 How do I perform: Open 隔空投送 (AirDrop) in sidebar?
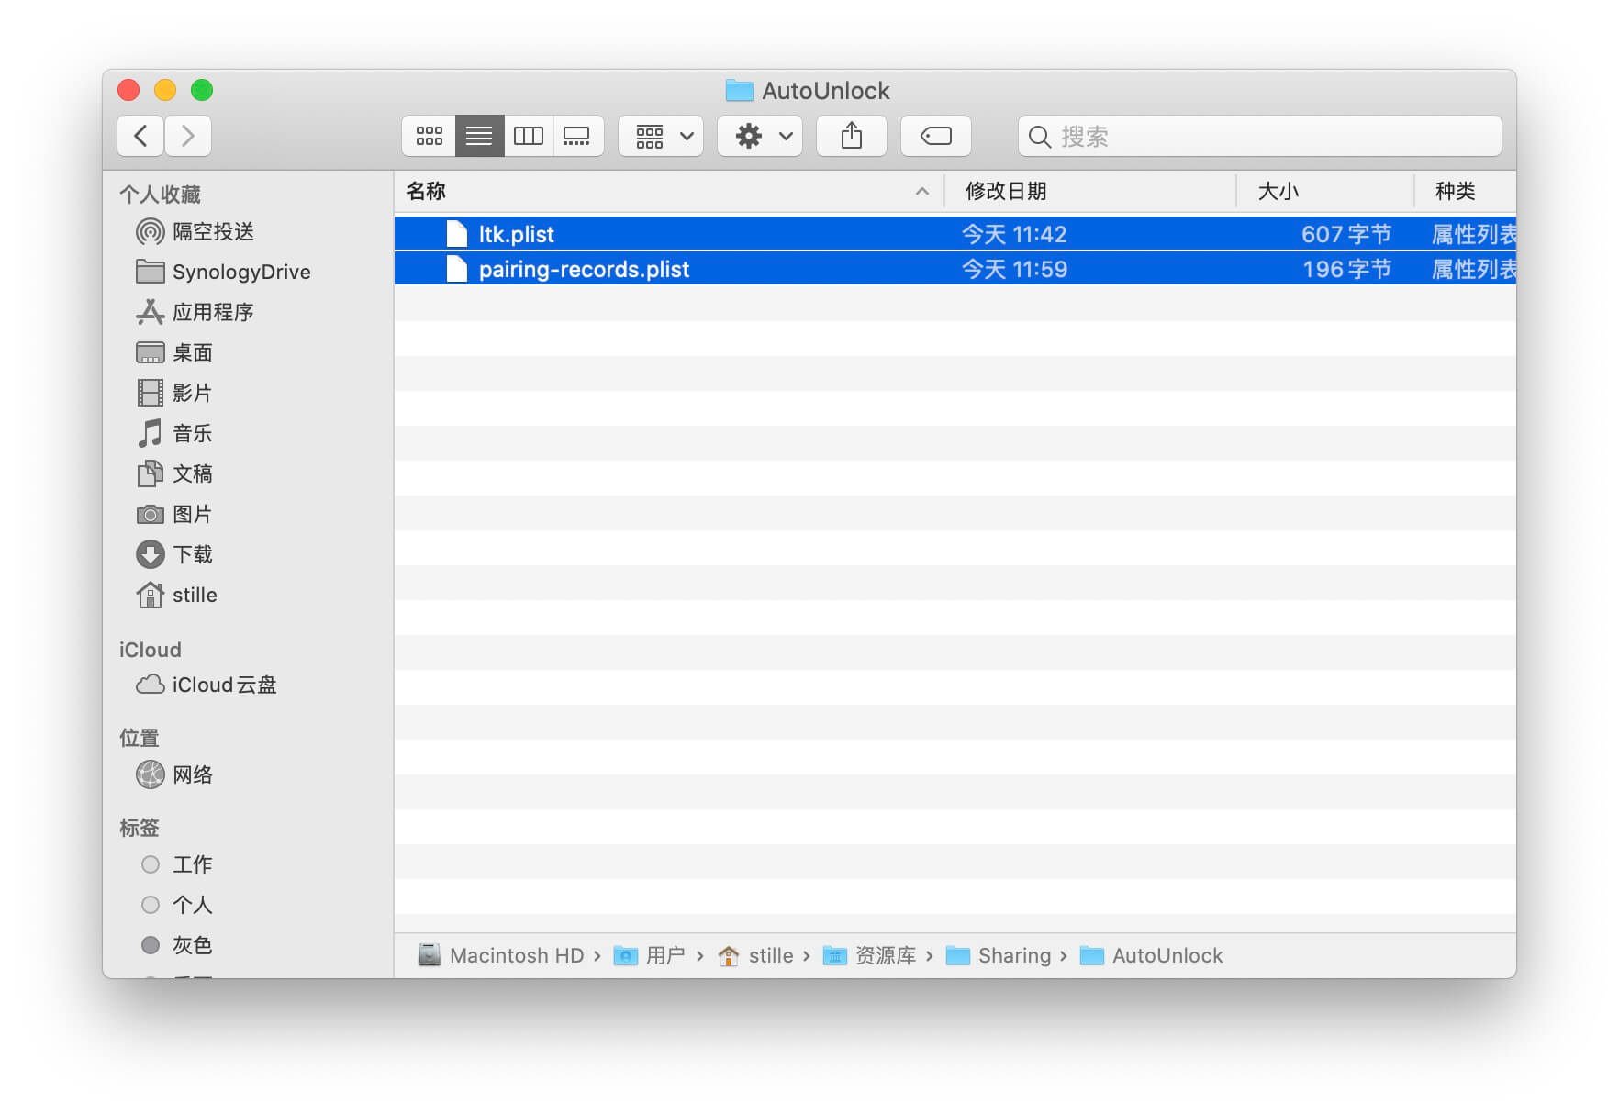pyautogui.click(x=195, y=231)
